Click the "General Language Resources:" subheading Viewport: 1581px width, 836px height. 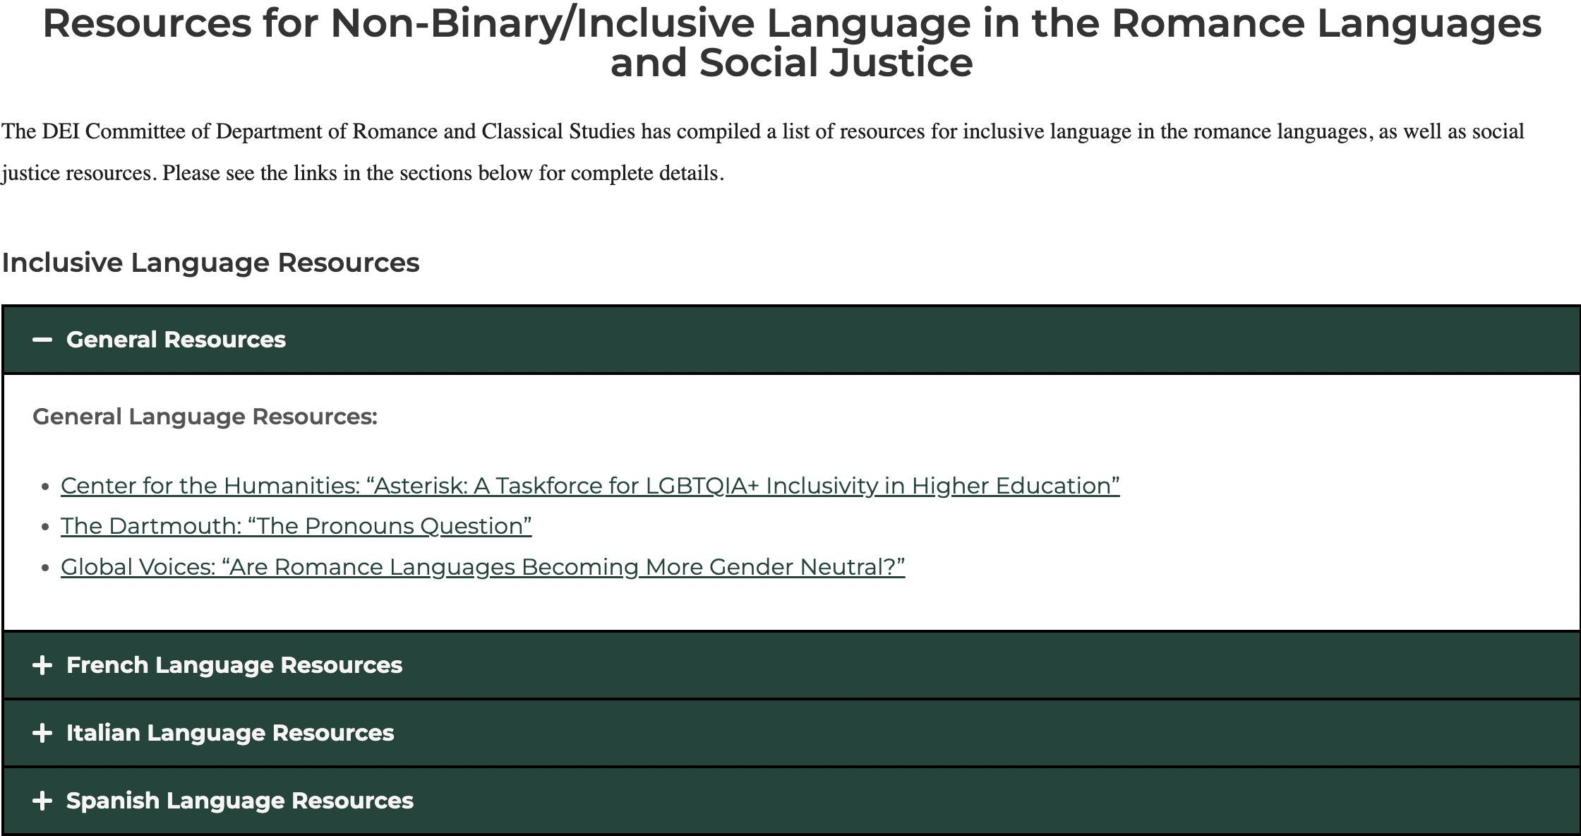[205, 417]
